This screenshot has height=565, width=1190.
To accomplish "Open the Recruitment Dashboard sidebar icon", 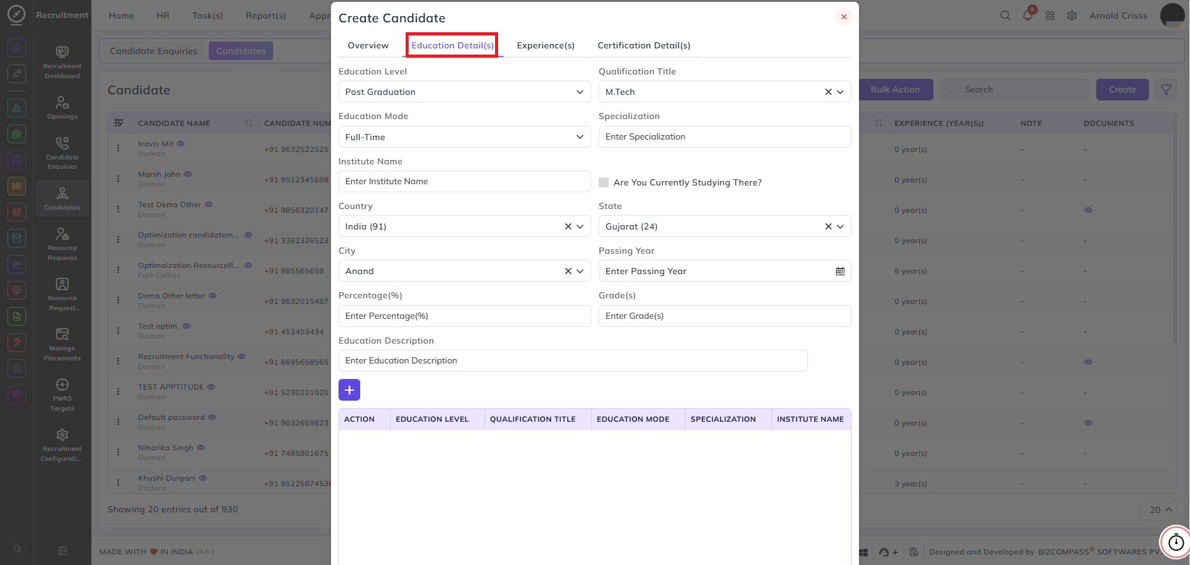I will pyautogui.click(x=62, y=52).
